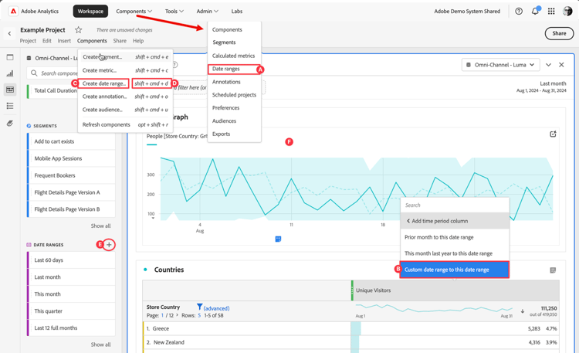Open the help question mark icon
579x353 pixels.
pyautogui.click(x=519, y=11)
